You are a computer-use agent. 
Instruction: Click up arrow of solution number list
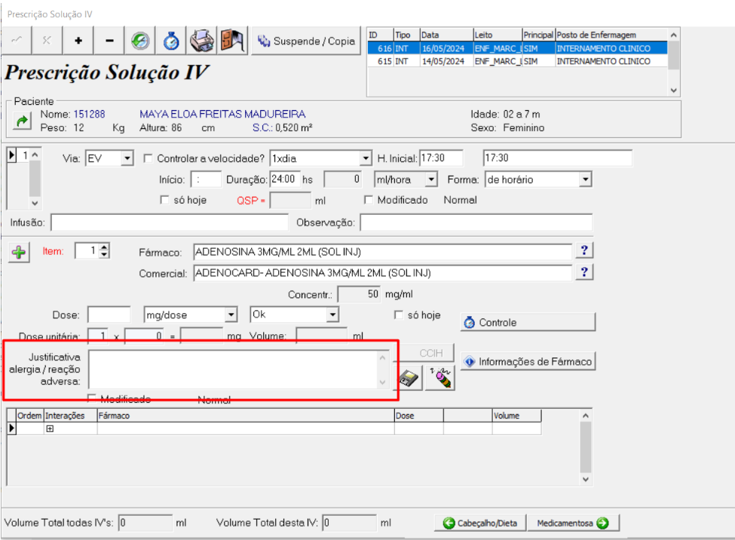pos(35,155)
